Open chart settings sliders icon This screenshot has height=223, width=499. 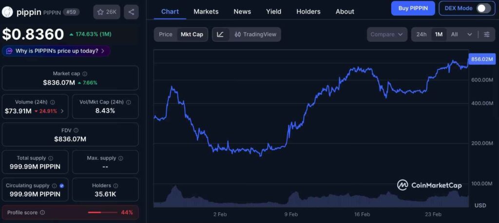[x=486, y=34]
